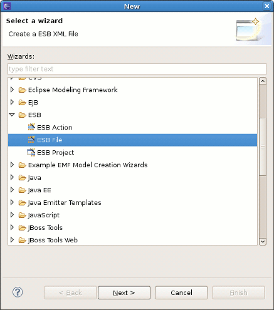Click the ESB File wizard icon
Image resolution: width=274 pixels, height=310 pixels.
(x=31, y=140)
